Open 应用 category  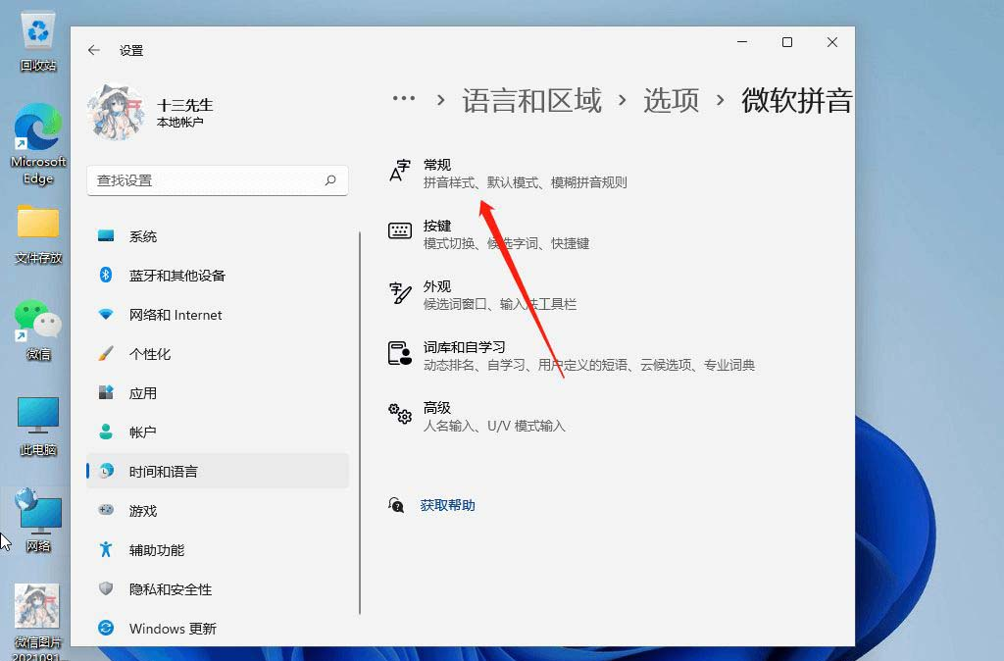[218, 392]
